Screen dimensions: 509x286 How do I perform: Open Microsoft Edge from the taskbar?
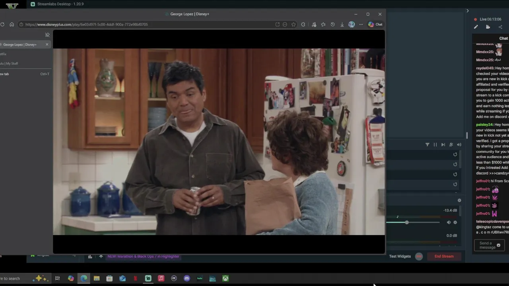84,278
